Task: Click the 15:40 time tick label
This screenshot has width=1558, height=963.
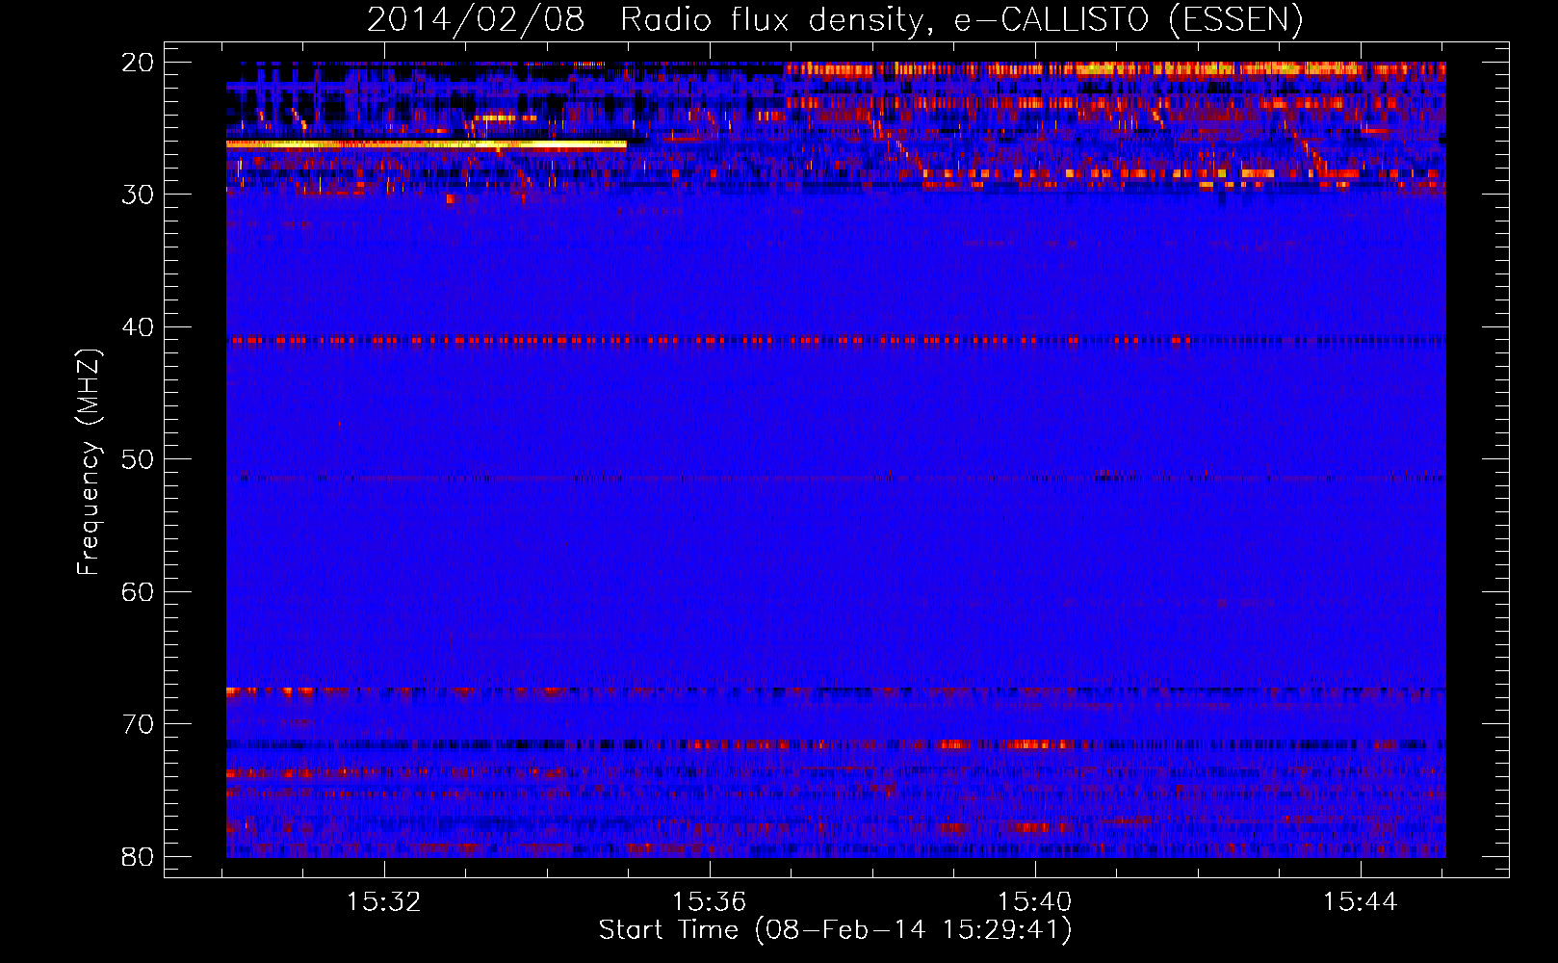Action: tap(1034, 902)
